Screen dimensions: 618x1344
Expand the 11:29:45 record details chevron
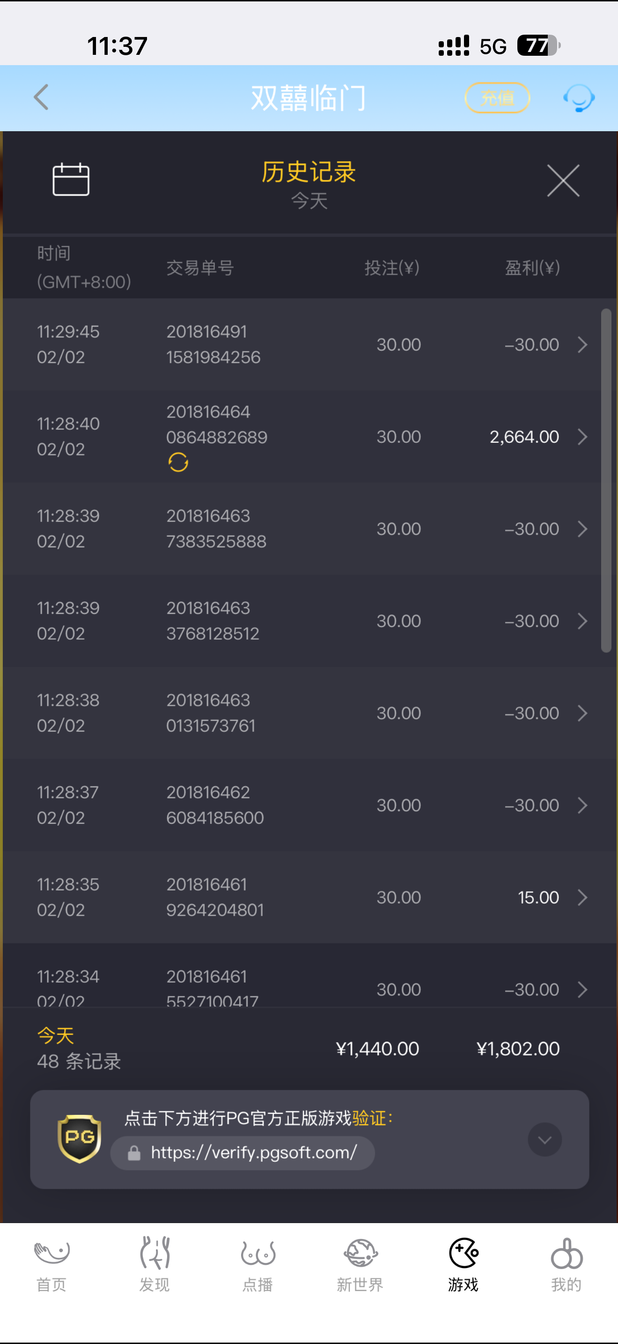[582, 344]
